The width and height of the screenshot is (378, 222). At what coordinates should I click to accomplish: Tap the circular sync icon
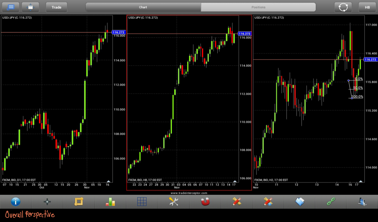(343, 7)
